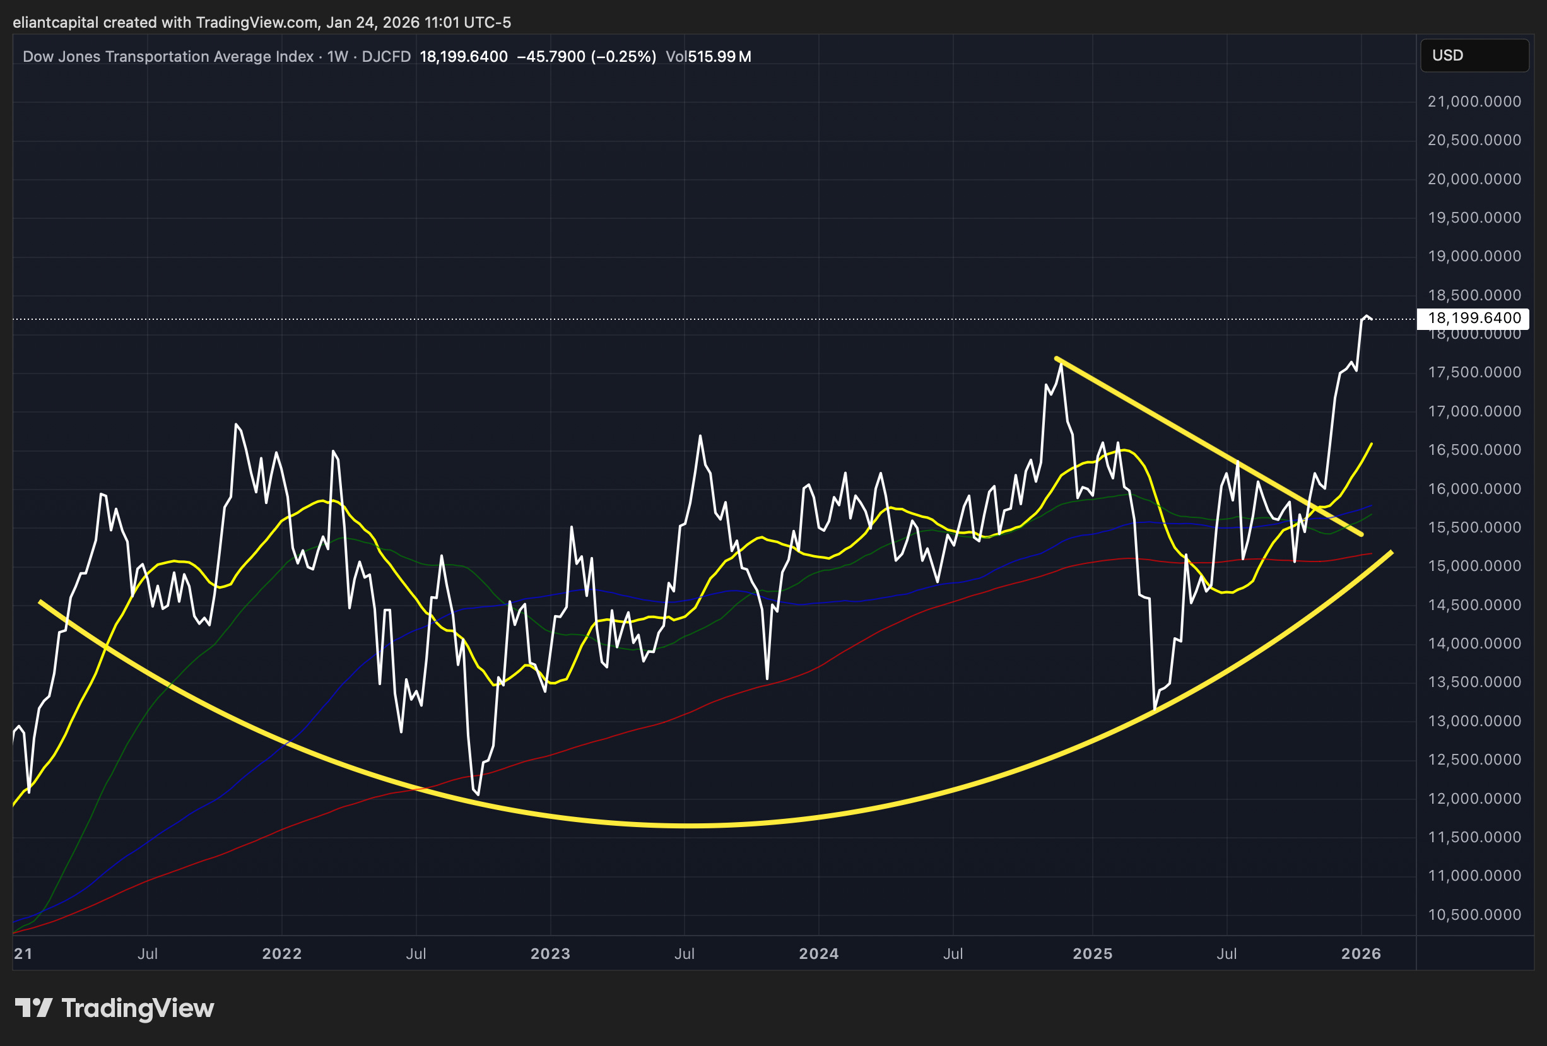Select the yellow curved arc at its bottom
The height and width of the screenshot is (1046, 1547).
[686, 826]
